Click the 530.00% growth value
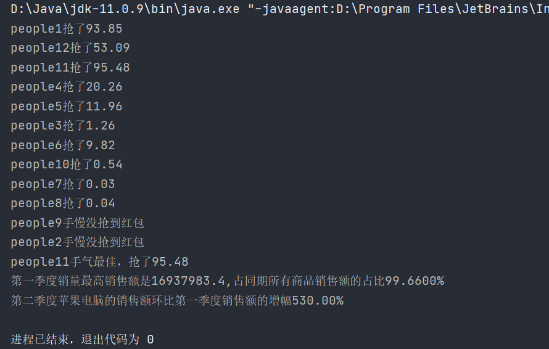 (x=318, y=301)
